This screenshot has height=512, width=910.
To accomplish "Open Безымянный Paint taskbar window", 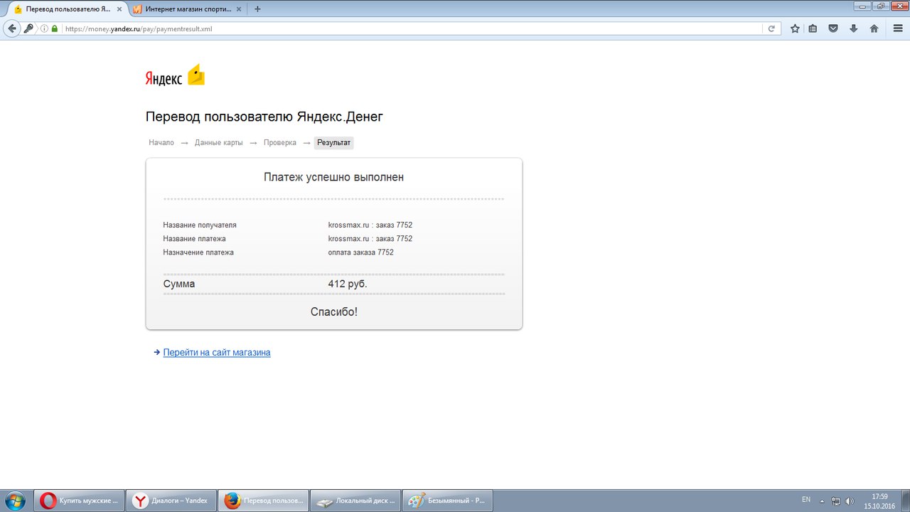I will click(x=447, y=501).
